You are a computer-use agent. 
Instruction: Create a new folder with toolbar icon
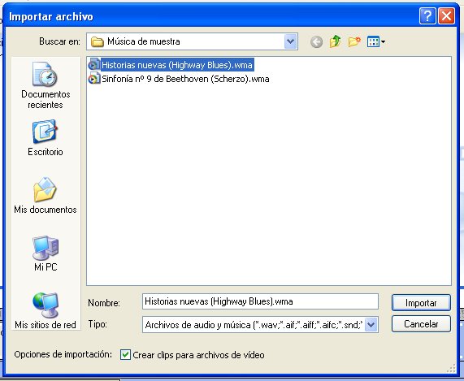[x=354, y=41]
